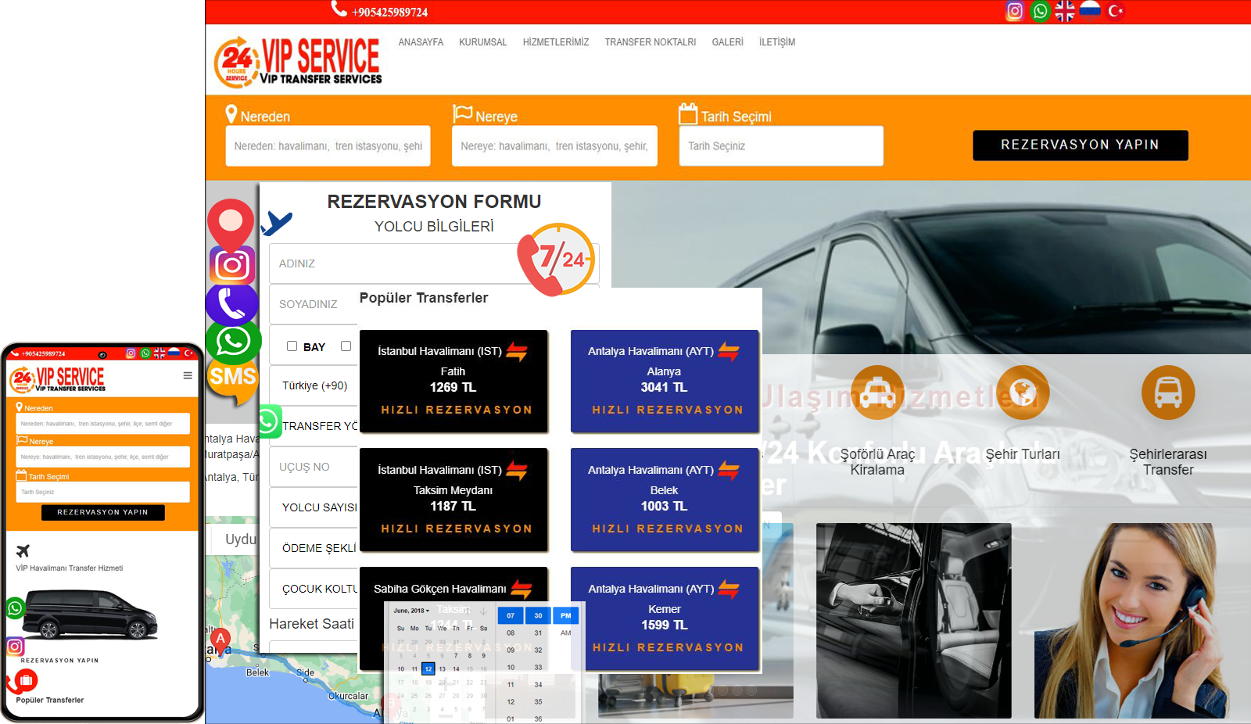The width and height of the screenshot is (1251, 724).
Task: Open the YOLCU SAYISI dropdown
Action: 314,507
